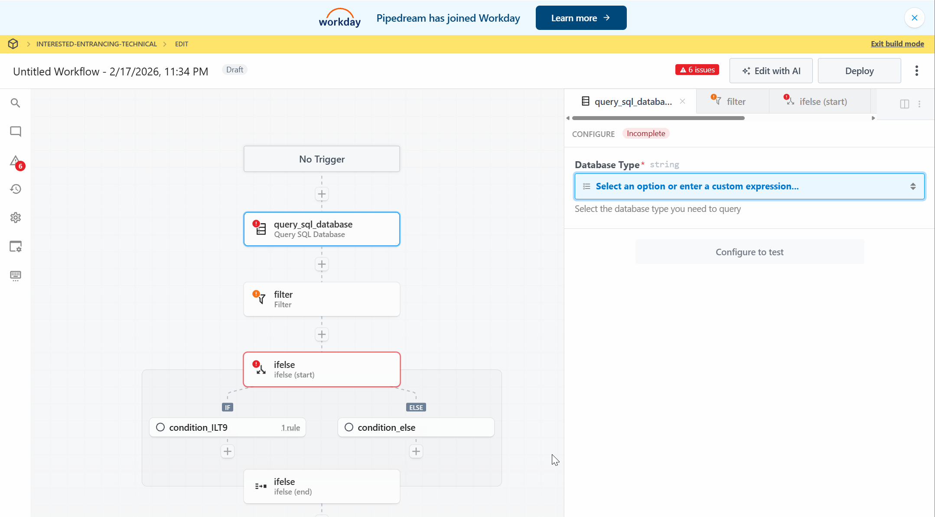Image resolution: width=935 pixels, height=517 pixels.
Task: Add a step below No Trigger
Action: (x=322, y=194)
